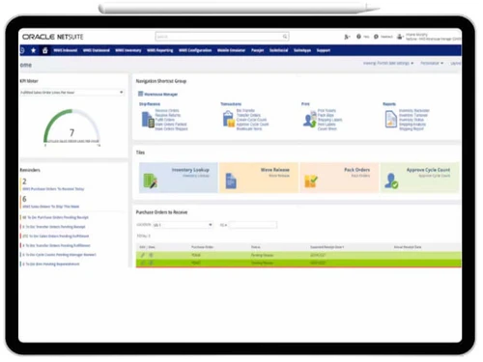The width and height of the screenshot is (483, 362).
Task: Click the Transactions clipboard icon
Action: [228, 119]
